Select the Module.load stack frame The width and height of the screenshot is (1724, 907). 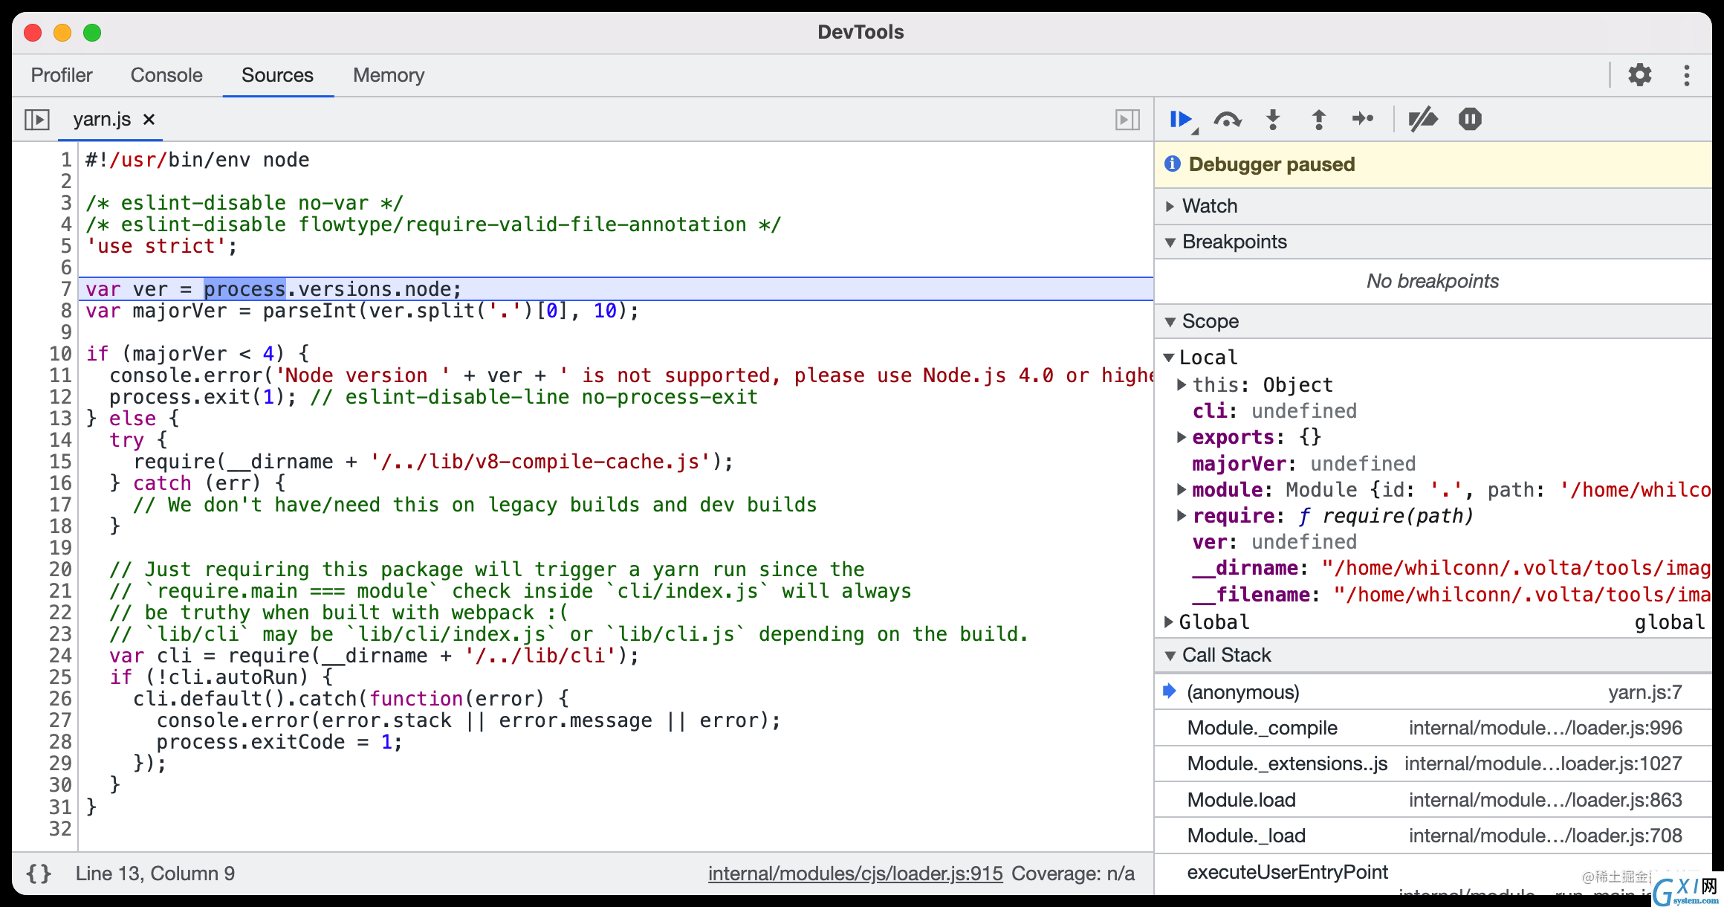(x=1433, y=800)
